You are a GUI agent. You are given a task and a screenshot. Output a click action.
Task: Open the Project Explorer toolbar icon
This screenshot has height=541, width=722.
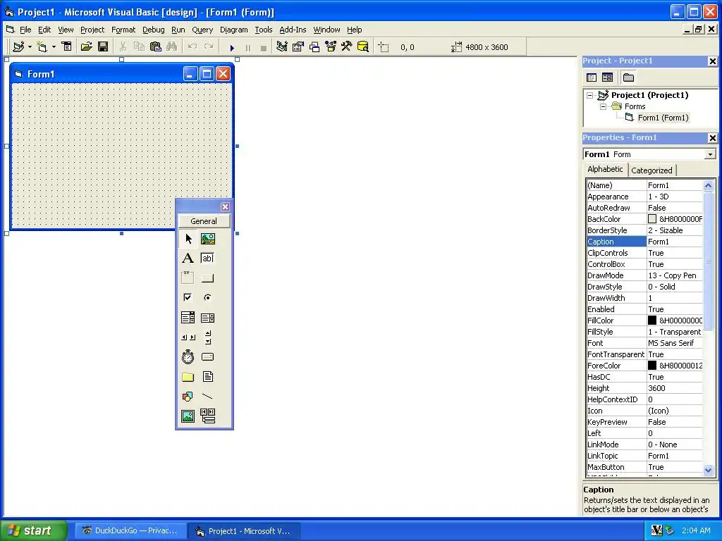(282, 46)
